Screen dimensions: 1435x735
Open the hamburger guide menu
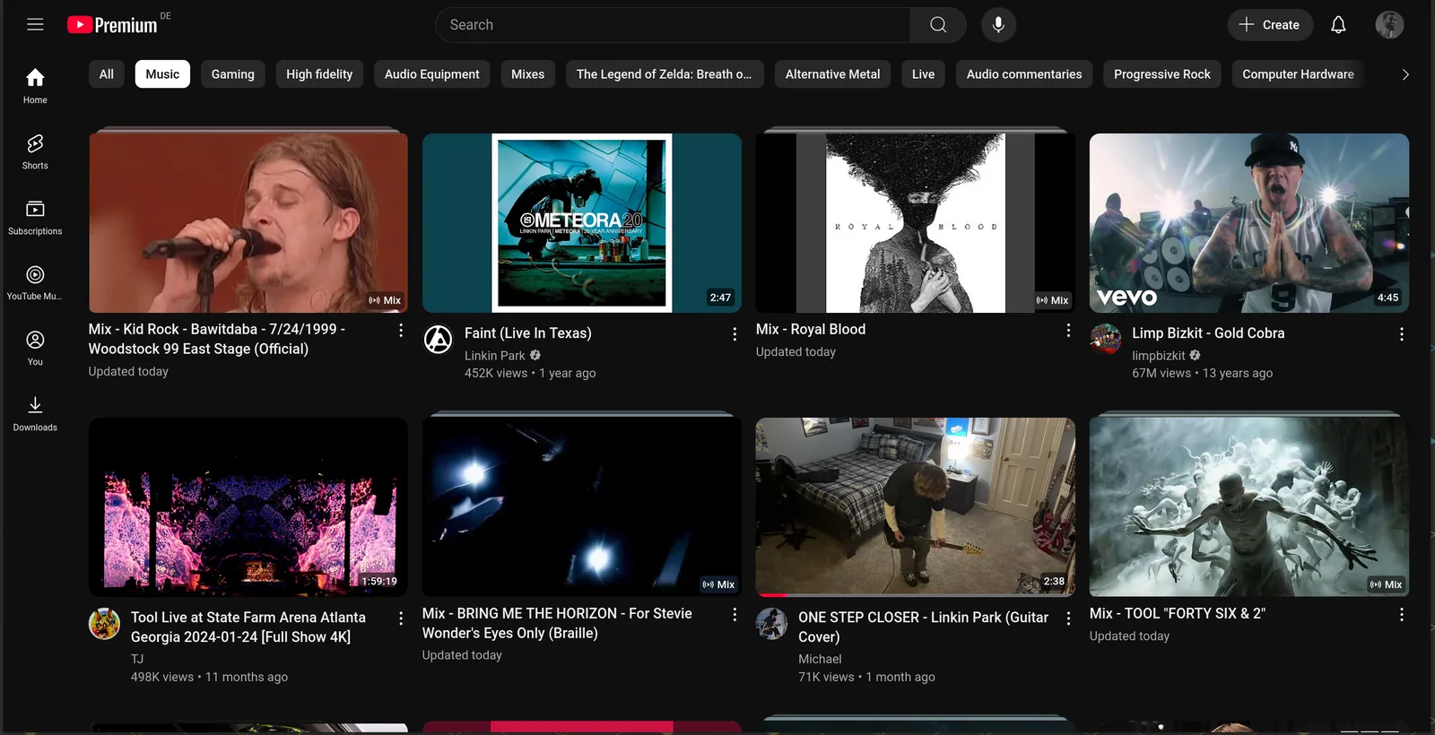click(x=35, y=24)
